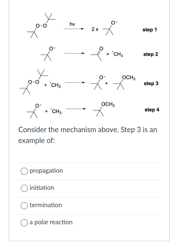Click the propagation label text
Image resolution: width=182 pixels, height=245 pixels.
46,171
